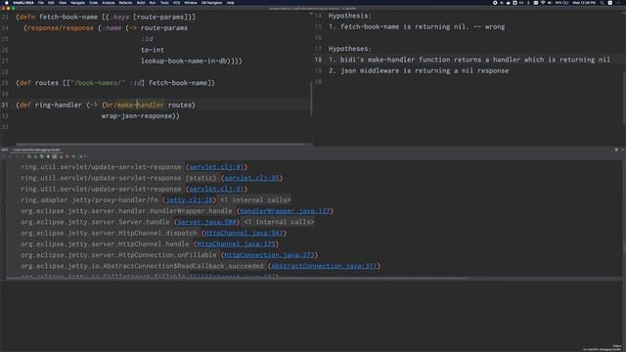
Task: Open the Build menu
Action: pyautogui.click(x=141, y=3)
